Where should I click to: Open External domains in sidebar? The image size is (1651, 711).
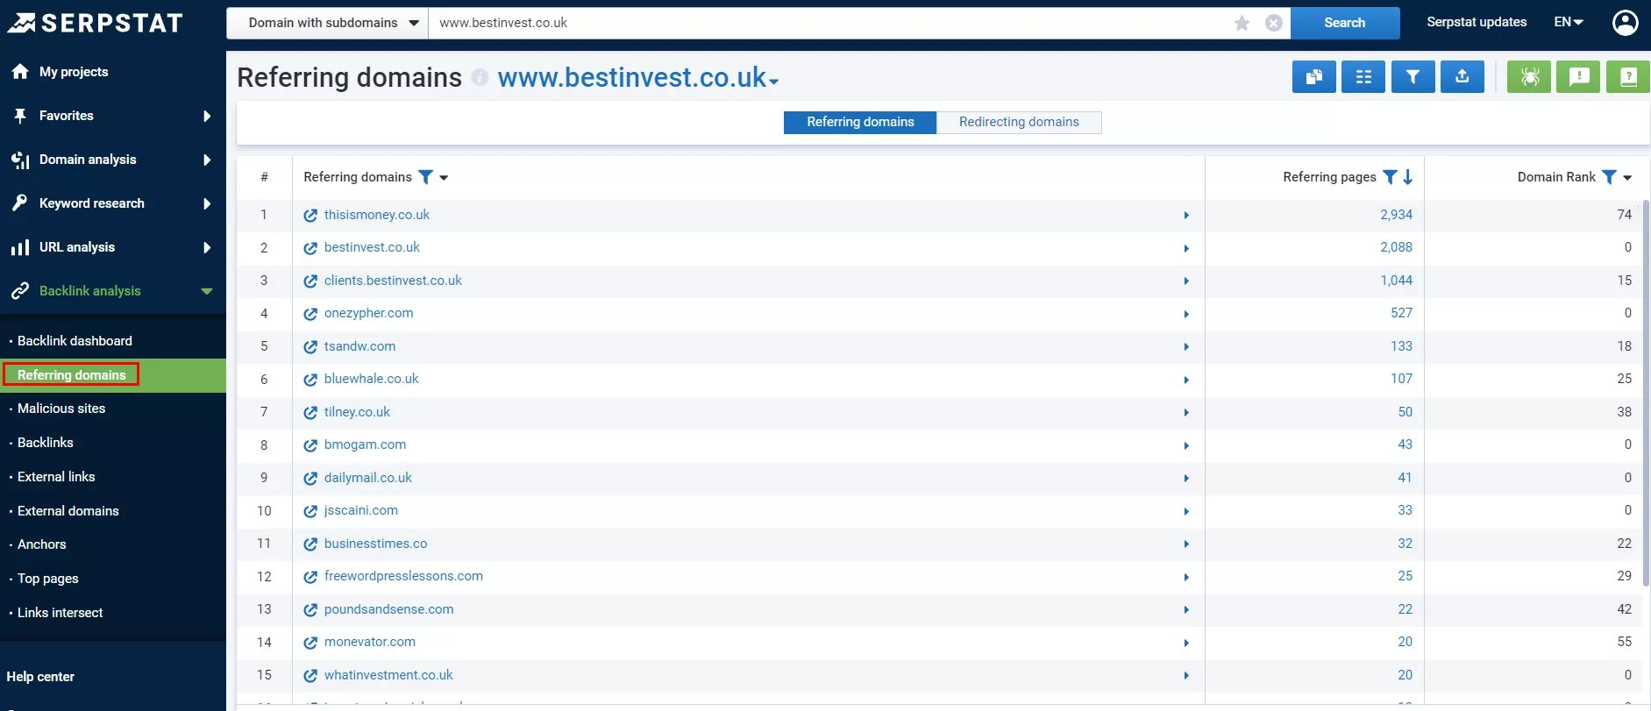pyautogui.click(x=68, y=511)
